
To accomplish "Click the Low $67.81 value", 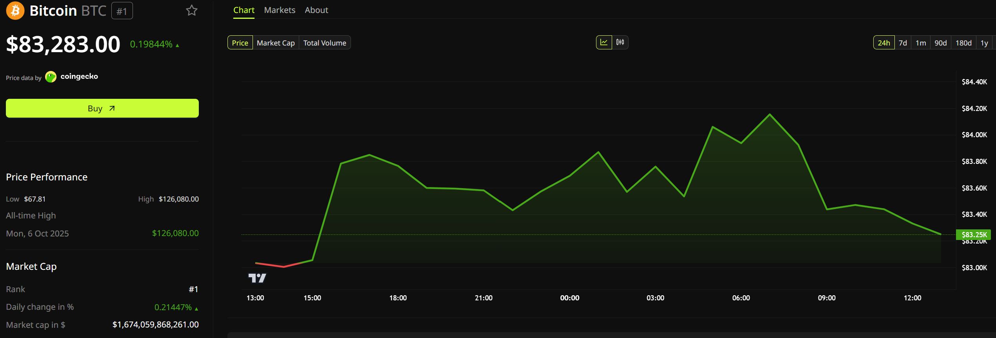I will tap(35, 199).
